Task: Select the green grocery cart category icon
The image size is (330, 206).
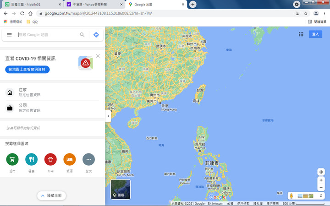Action: click(12, 159)
